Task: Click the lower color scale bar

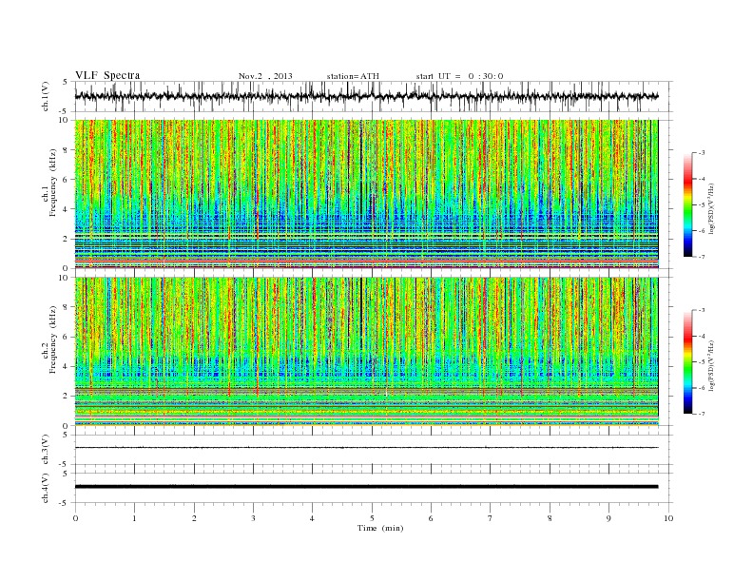Action: pos(687,361)
